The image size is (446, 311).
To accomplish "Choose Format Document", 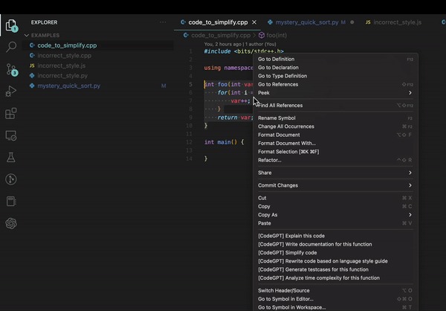I will coord(335,135).
